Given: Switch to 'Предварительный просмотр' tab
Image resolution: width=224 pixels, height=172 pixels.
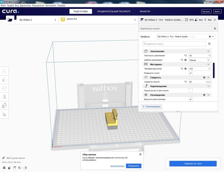Looking at the screenshot, I should [x=114, y=12].
